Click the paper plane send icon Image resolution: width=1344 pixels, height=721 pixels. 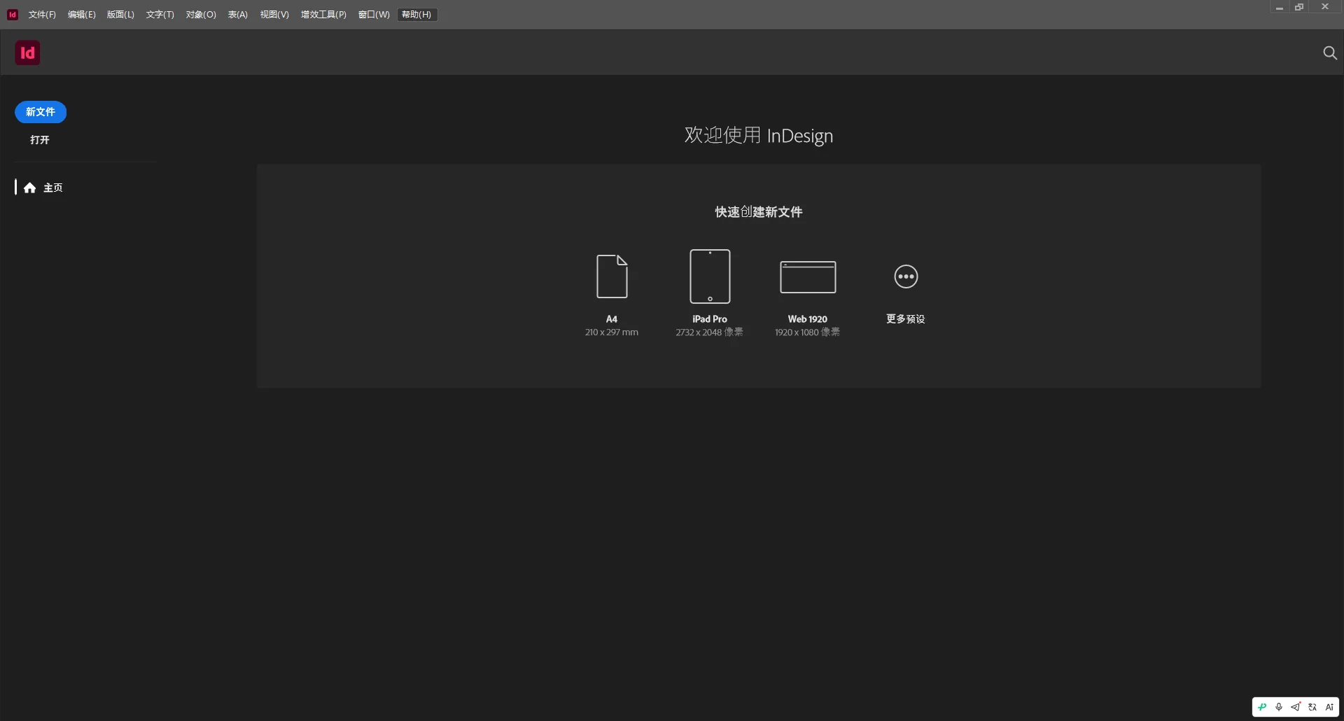point(1296,707)
